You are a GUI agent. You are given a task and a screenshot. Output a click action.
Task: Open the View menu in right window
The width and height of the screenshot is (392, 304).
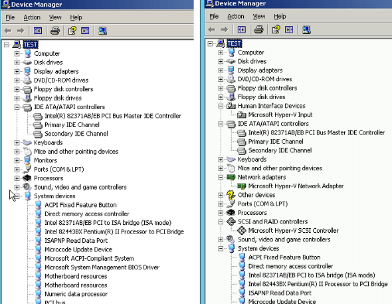pos(259,16)
